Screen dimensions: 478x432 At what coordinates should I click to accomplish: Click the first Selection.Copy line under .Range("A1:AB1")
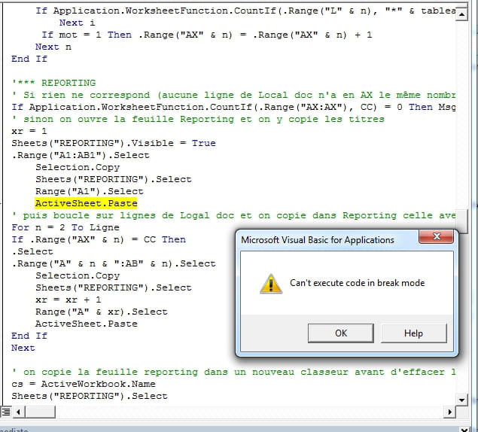coord(78,167)
